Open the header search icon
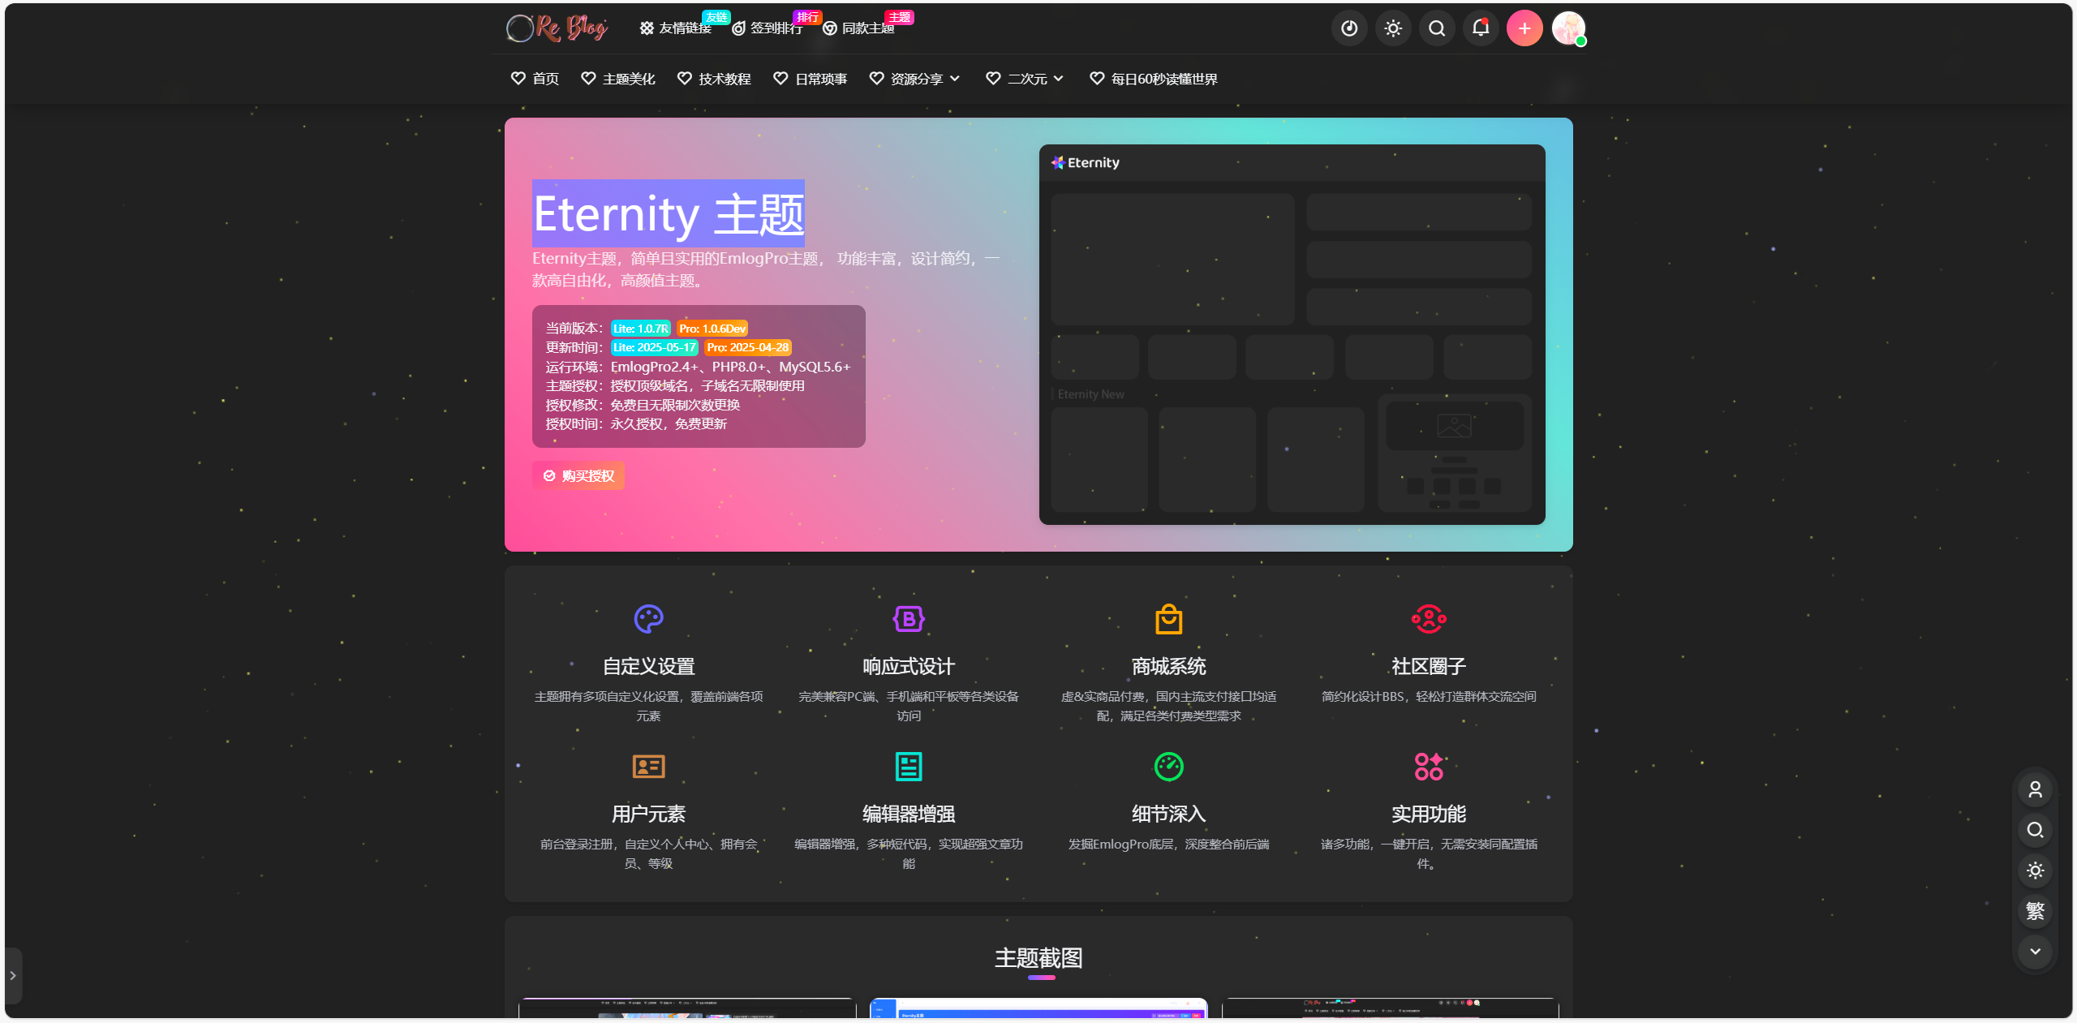 click(x=1437, y=28)
